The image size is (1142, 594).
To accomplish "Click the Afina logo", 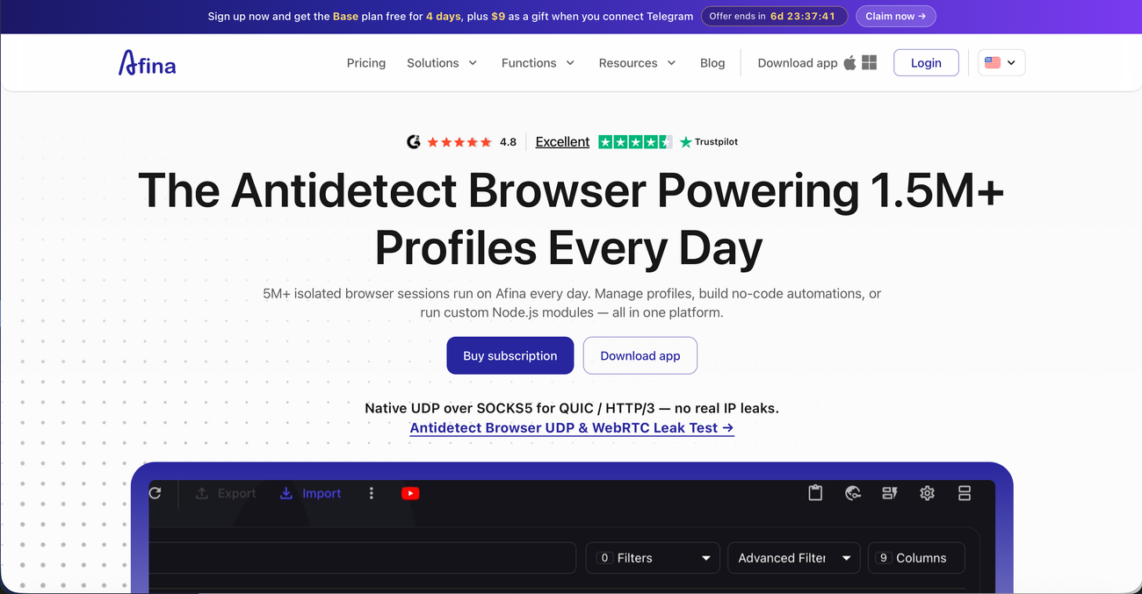I will pyautogui.click(x=147, y=62).
